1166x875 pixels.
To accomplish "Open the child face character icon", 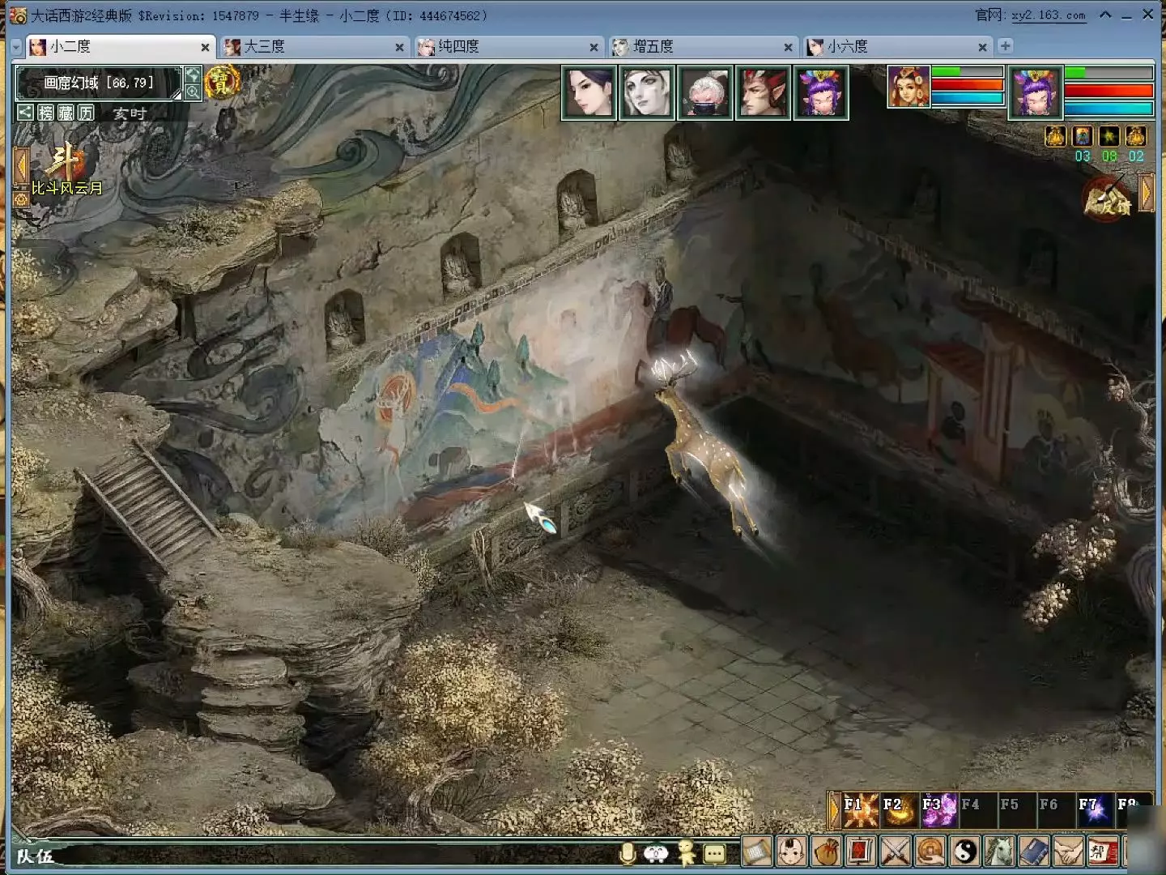I will pos(792,852).
